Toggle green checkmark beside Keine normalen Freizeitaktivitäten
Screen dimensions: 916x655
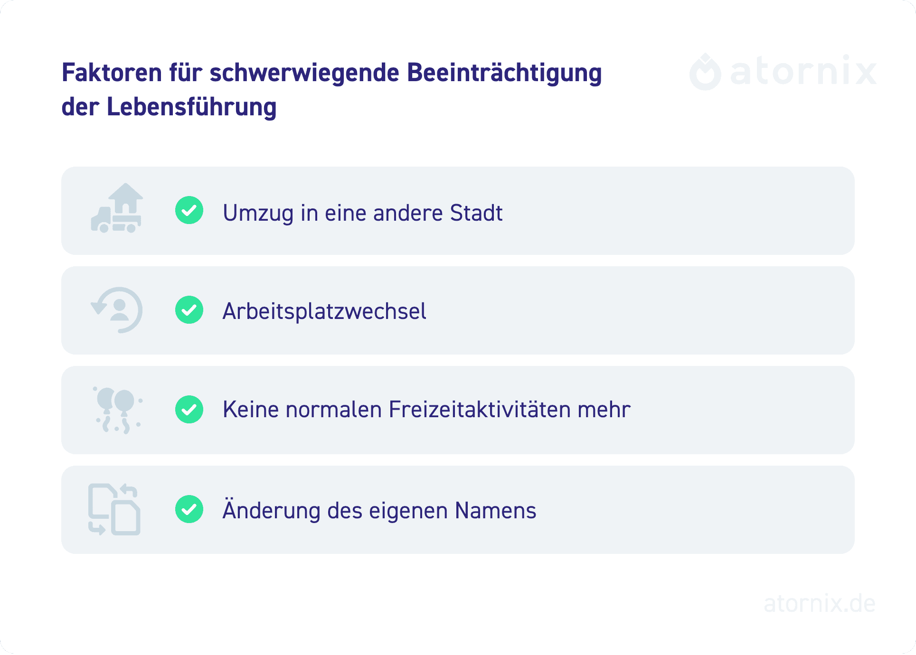(x=189, y=410)
